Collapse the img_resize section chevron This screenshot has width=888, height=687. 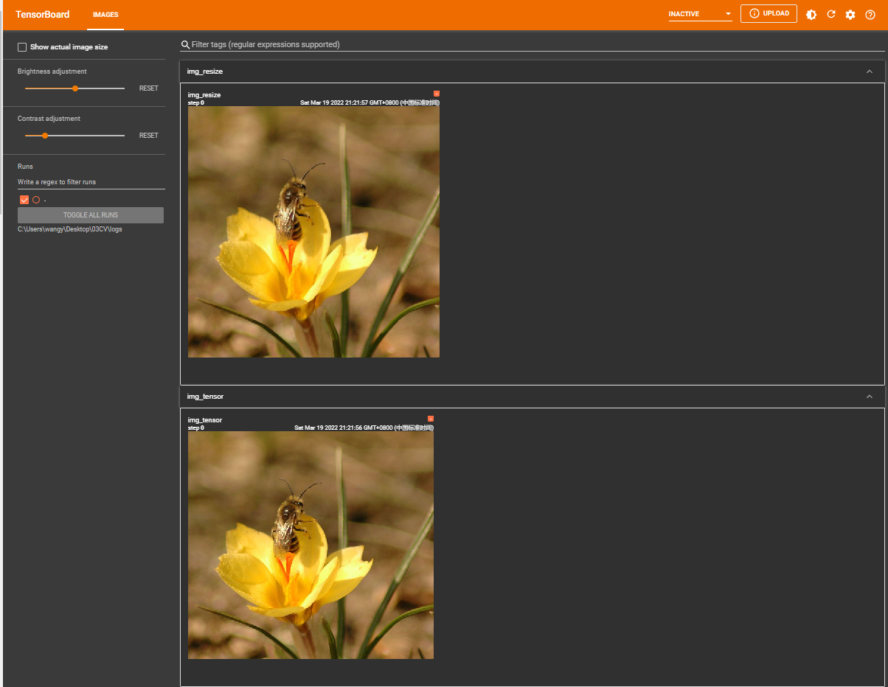[870, 72]
